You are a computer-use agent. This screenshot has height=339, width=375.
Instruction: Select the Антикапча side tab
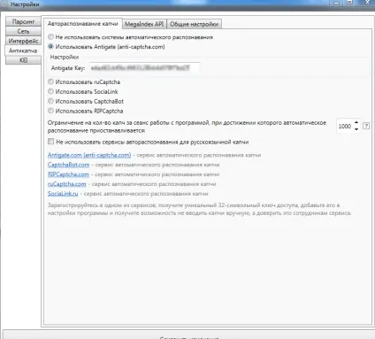click(23, 50)
